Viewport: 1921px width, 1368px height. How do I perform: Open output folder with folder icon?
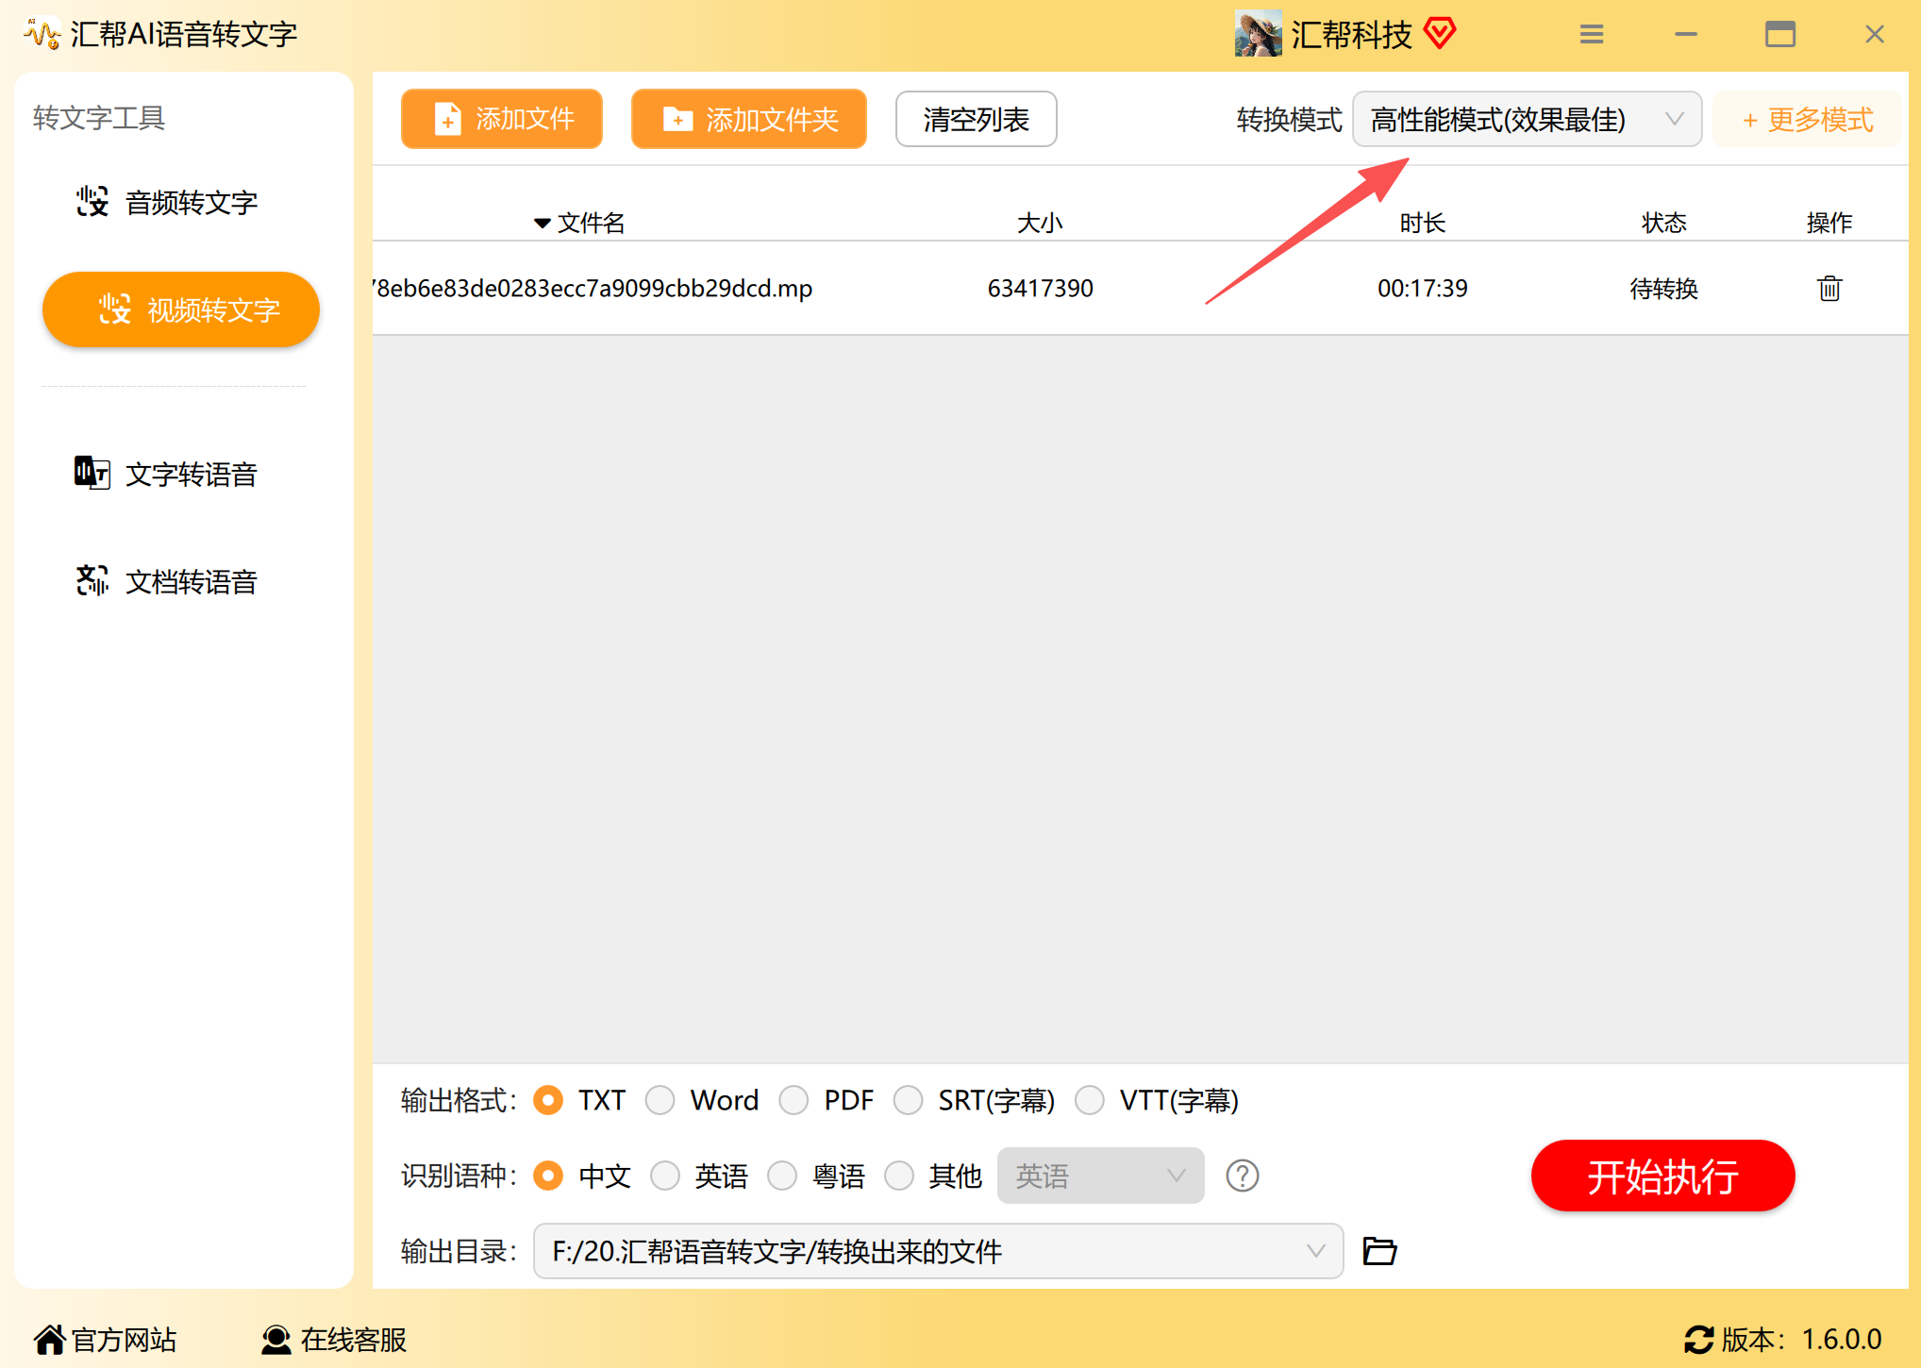(1379, 1251)
